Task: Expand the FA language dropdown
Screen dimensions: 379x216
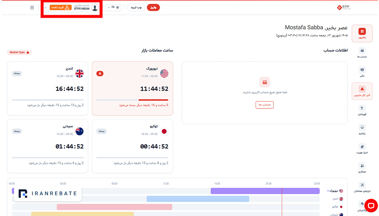Action: [x=113, y=8]
